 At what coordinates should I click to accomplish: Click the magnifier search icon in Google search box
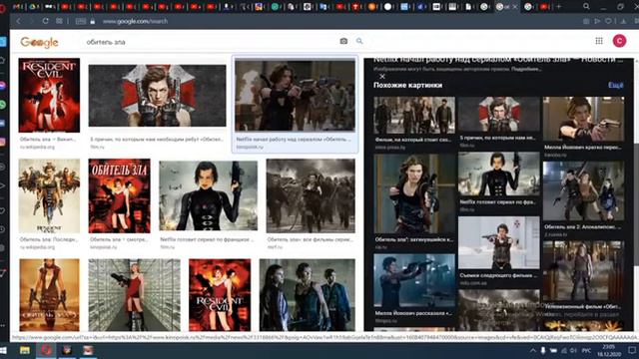pos(359,41)
